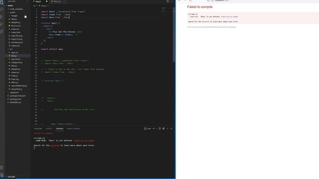Close the terminal panel

(171, 128)
